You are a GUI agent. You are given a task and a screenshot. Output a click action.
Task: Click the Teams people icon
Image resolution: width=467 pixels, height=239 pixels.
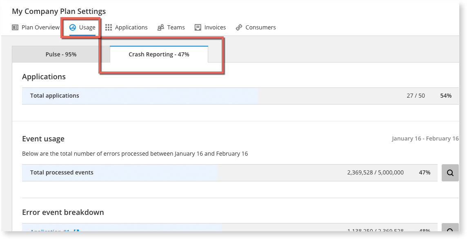(161, 27)
